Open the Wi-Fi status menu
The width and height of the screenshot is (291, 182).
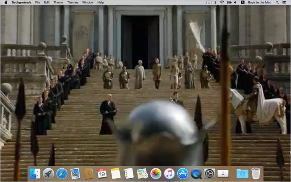[222, 3]
